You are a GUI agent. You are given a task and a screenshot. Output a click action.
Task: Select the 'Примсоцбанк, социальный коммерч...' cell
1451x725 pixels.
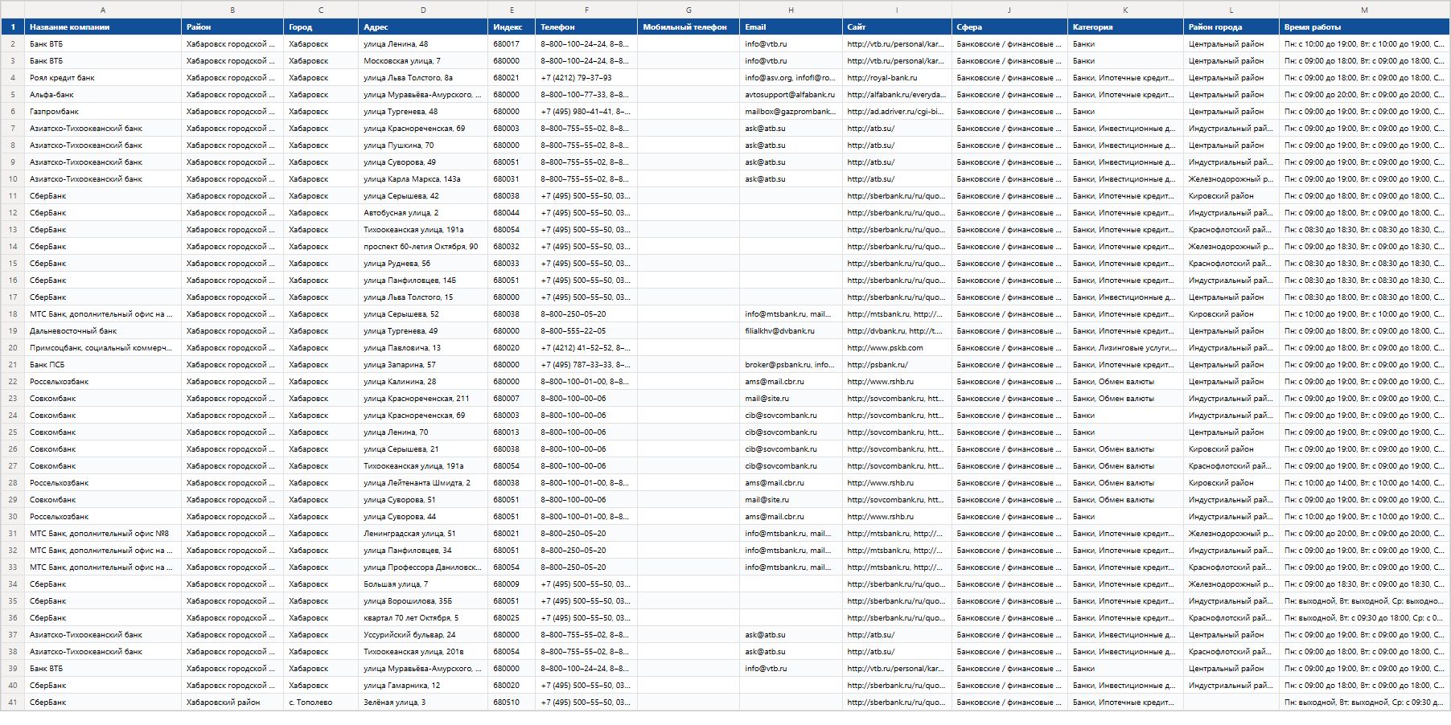(x=103, y=348)
